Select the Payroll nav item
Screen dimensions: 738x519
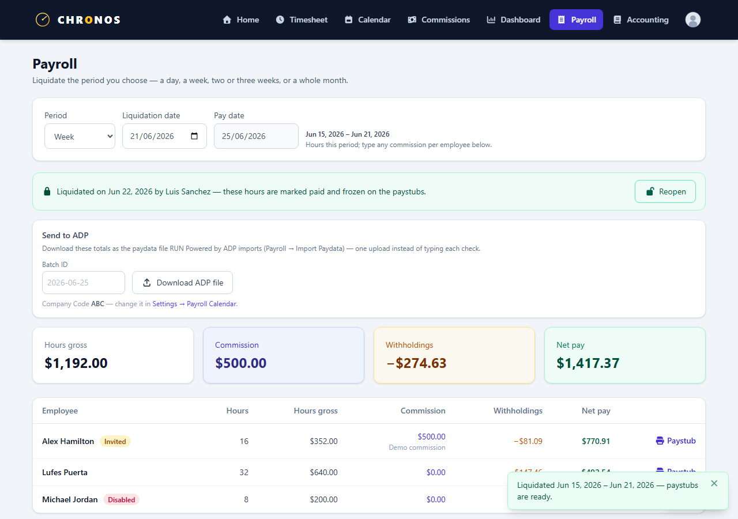tap(577, 20)
